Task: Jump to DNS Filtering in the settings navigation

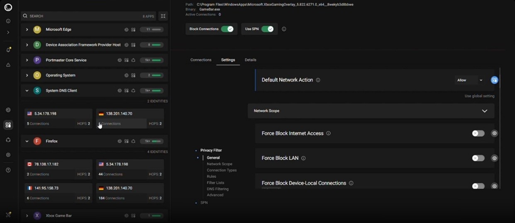Action: [x=218, y=189]
